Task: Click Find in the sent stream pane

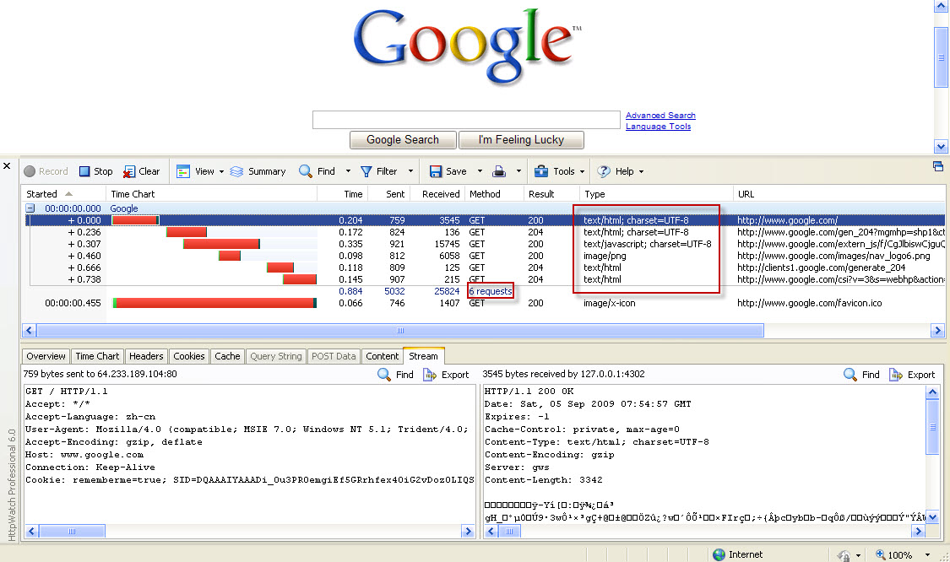Action: click(396, 375)
